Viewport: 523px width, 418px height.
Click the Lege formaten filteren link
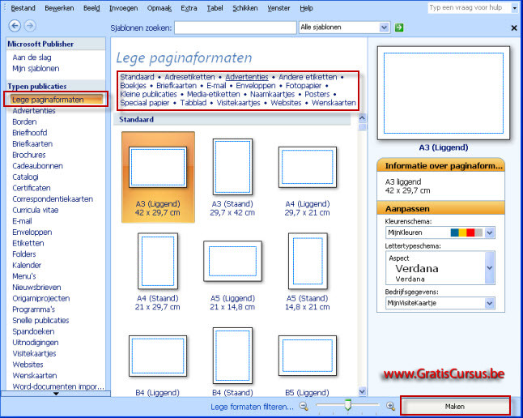coord(252,407)
